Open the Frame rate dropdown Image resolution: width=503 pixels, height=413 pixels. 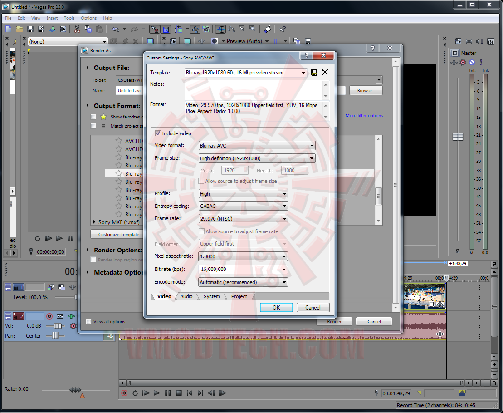coord(243,219)
